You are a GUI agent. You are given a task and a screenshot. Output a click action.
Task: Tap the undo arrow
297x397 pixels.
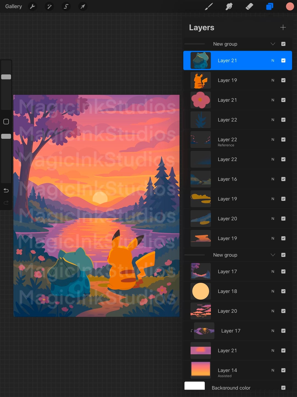(x=6, y=191)
